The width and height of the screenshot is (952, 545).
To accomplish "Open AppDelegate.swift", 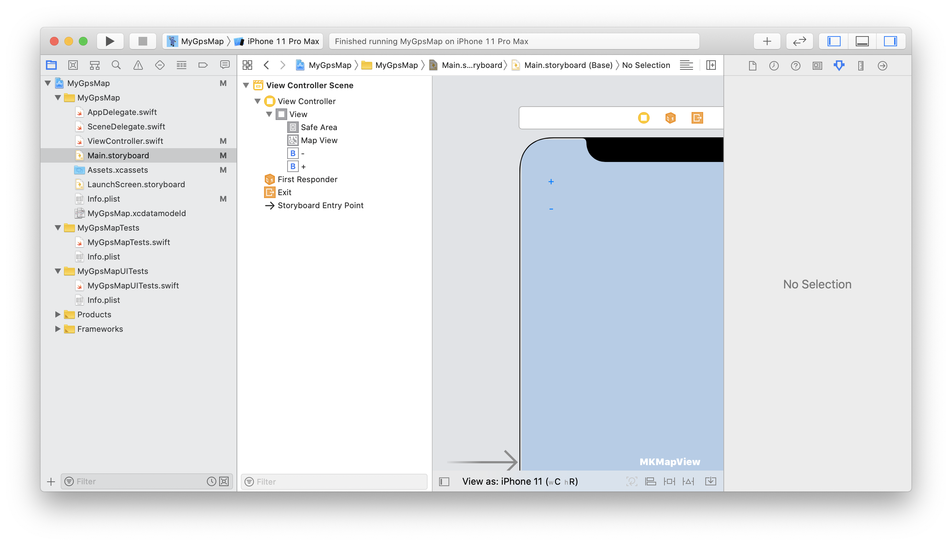I will (122, 112).
